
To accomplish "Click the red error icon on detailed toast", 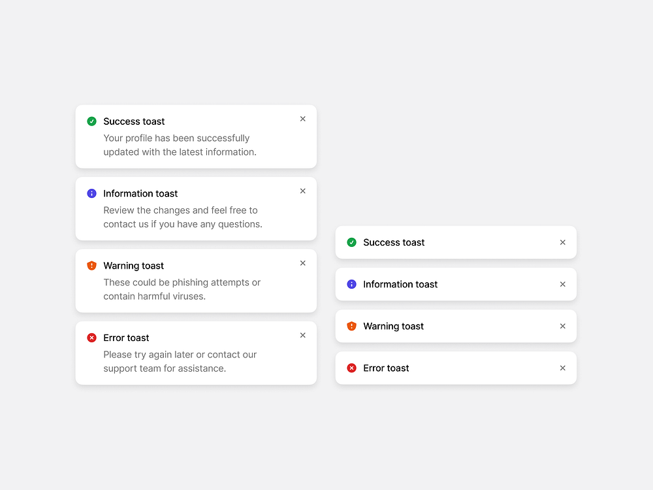I will (x=91, y=337).
